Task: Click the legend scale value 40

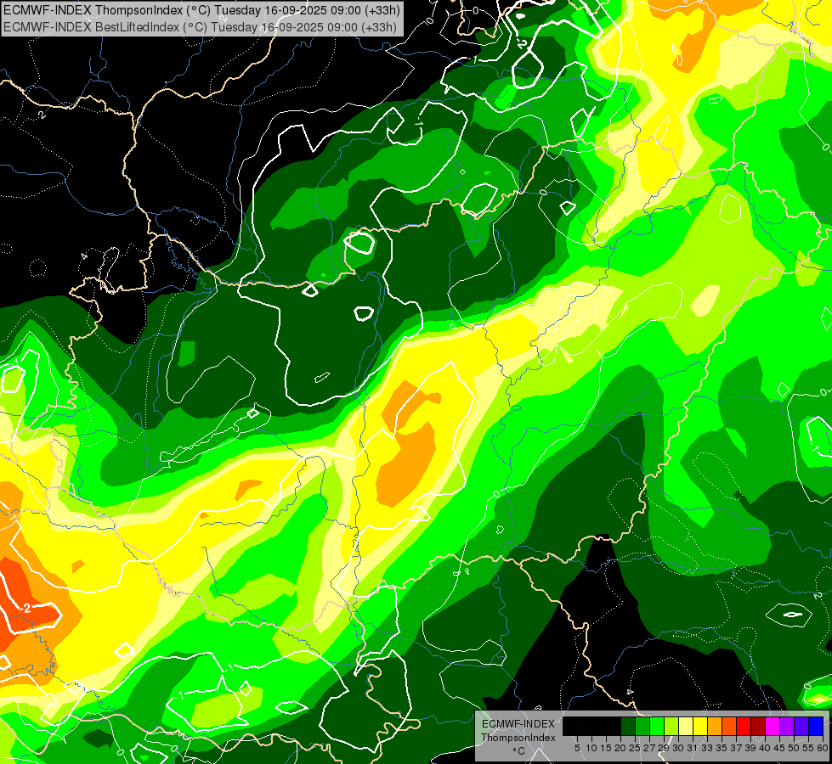Action: (765, 748)
